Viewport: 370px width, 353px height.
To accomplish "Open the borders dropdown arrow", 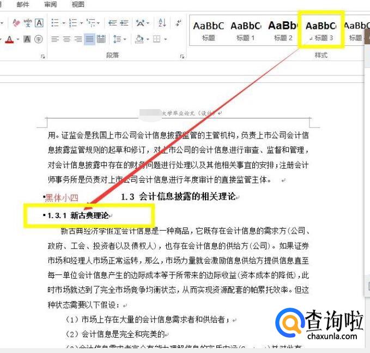I will (166, 39).
